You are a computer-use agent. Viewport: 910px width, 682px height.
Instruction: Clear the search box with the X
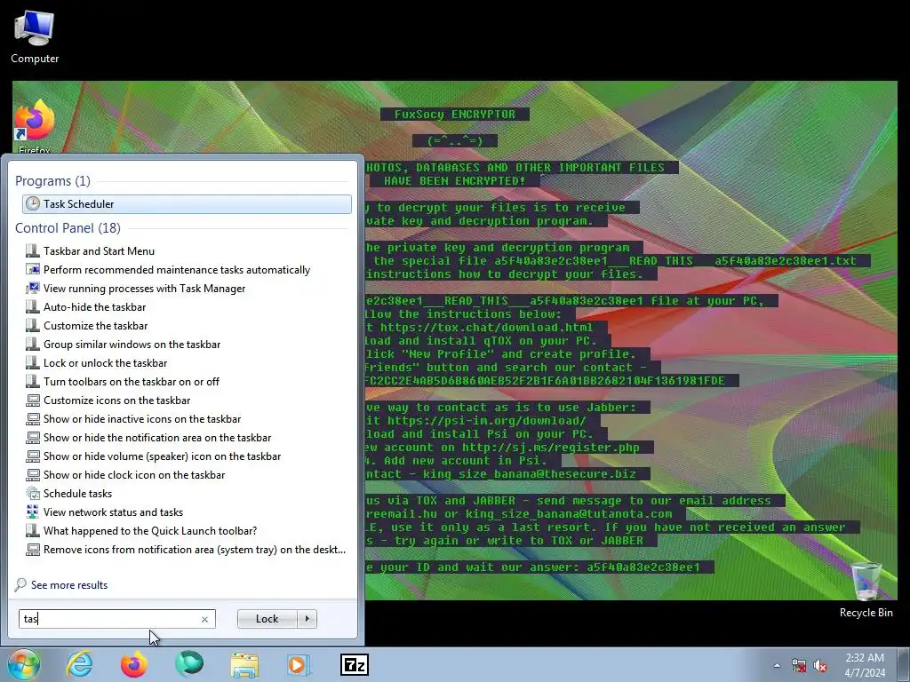point(205,619)
